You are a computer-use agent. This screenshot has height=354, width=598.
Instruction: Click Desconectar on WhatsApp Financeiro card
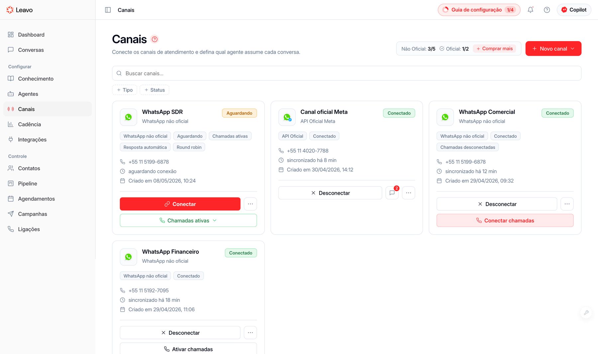[x=180, y=333]
